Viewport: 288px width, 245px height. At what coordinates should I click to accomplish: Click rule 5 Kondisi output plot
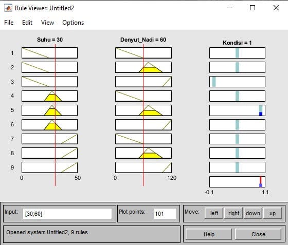237,110
